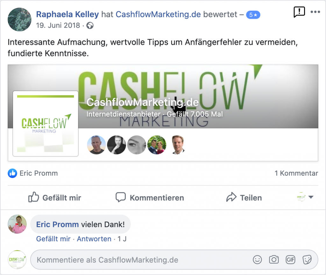The height and width of the screenshot is (275, 326).
Task: Click the 5-star rating badge
Action: pyautogui.click(x=253, y=15)
